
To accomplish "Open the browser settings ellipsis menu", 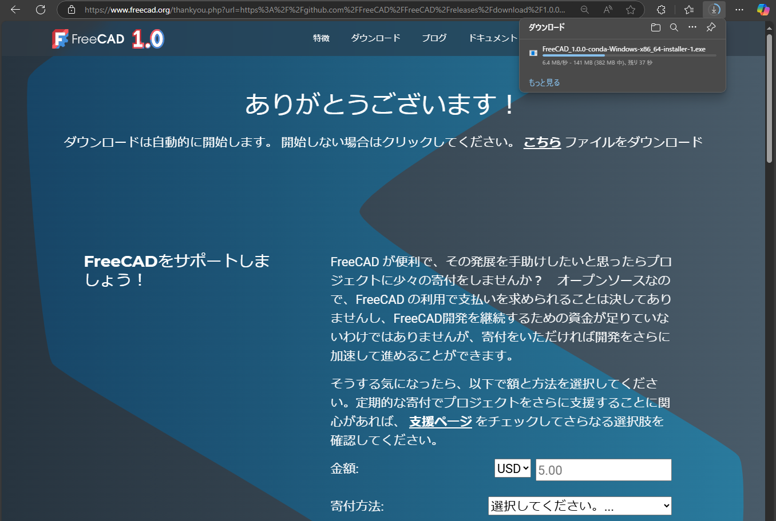I will click(739, 10).
